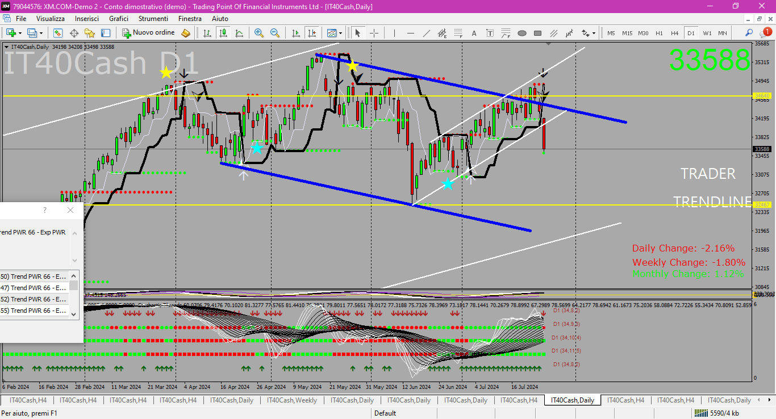The width and height of the screenshot is (776, 419).
Task: Zoom in on the chart
Action: [259, 33]
